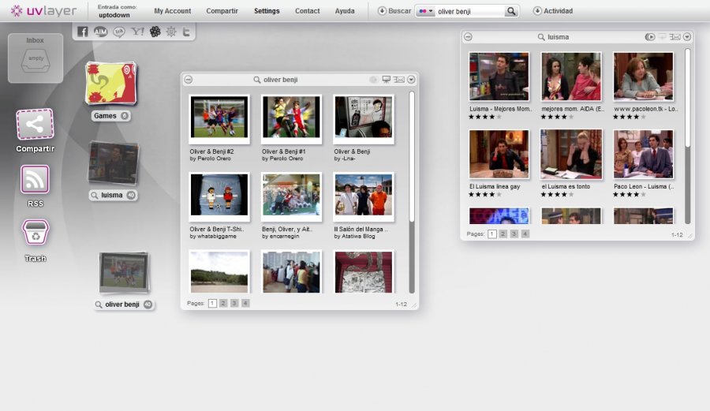The width and height of the screenshot is (710, 411).
Task: Click the Trash icon
Action: point(35,234)
